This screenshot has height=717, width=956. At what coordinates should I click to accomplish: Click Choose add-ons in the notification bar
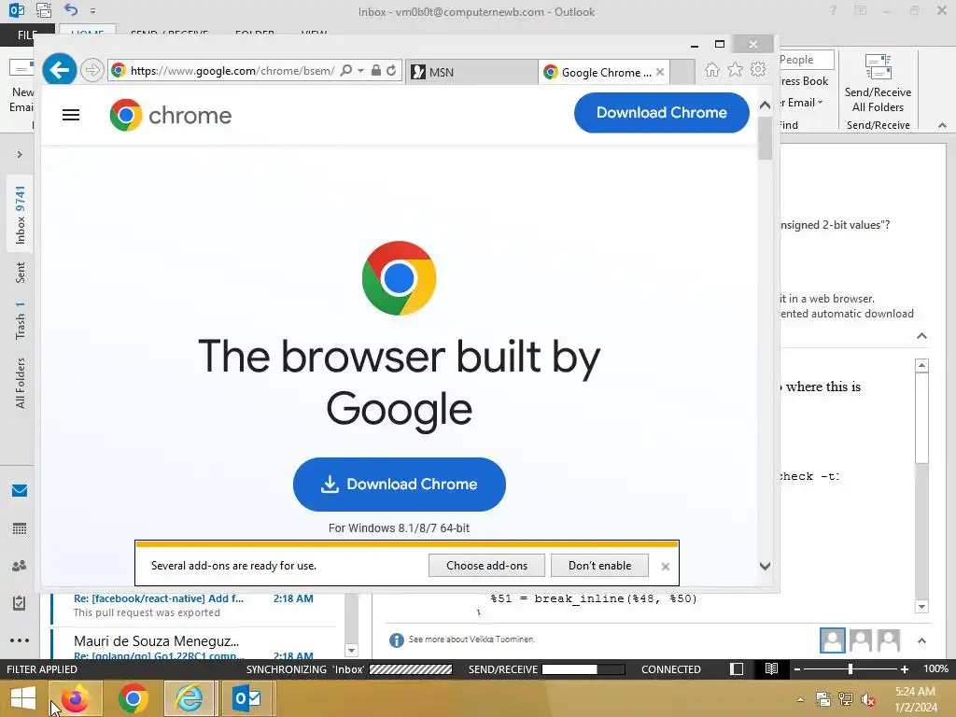pyautogui.click(x=486, y=565)
